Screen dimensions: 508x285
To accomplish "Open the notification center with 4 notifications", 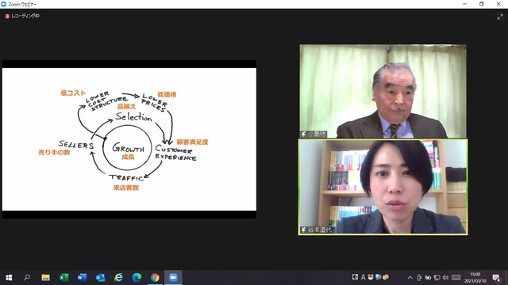I will coord(496,278).
